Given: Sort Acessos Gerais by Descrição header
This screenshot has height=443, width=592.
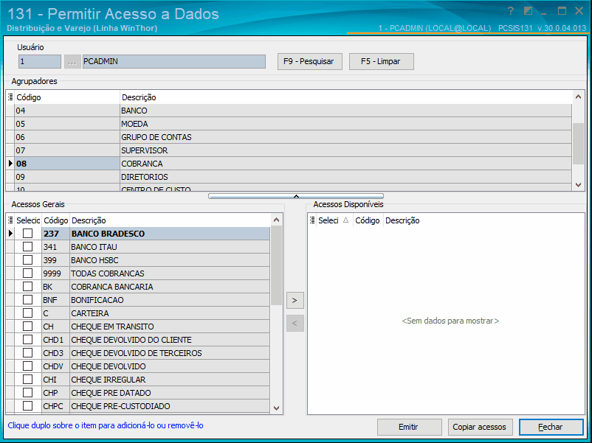Looking at the screenshot, I should coord(170,220).
